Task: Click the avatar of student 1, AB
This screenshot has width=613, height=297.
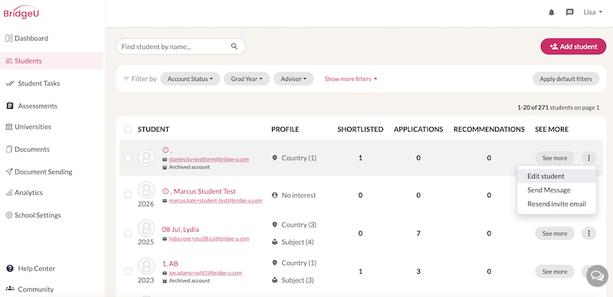Action: (x=146, y=266)
